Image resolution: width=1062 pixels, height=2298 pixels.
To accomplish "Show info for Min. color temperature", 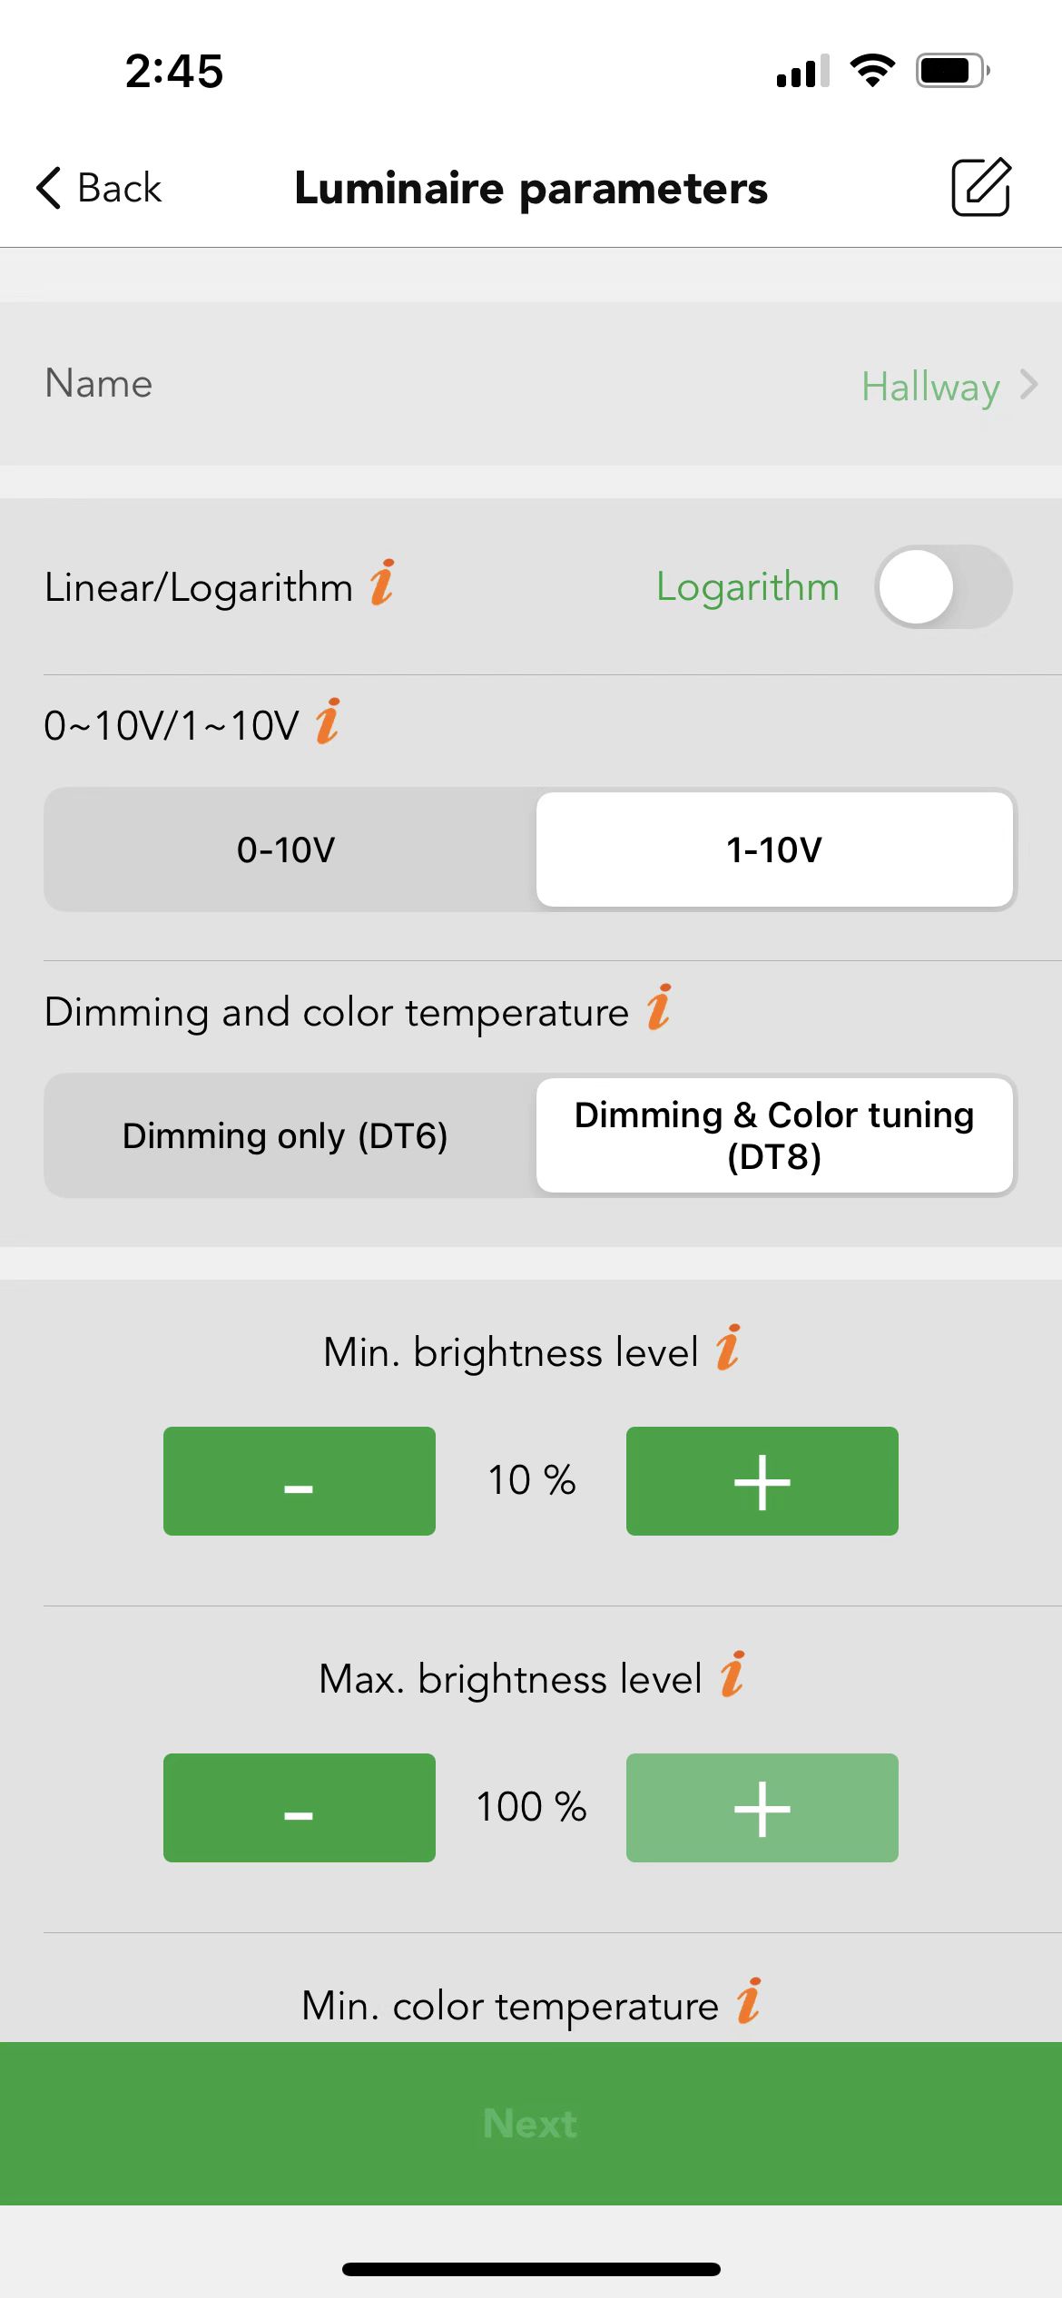I will (749, 2001).
